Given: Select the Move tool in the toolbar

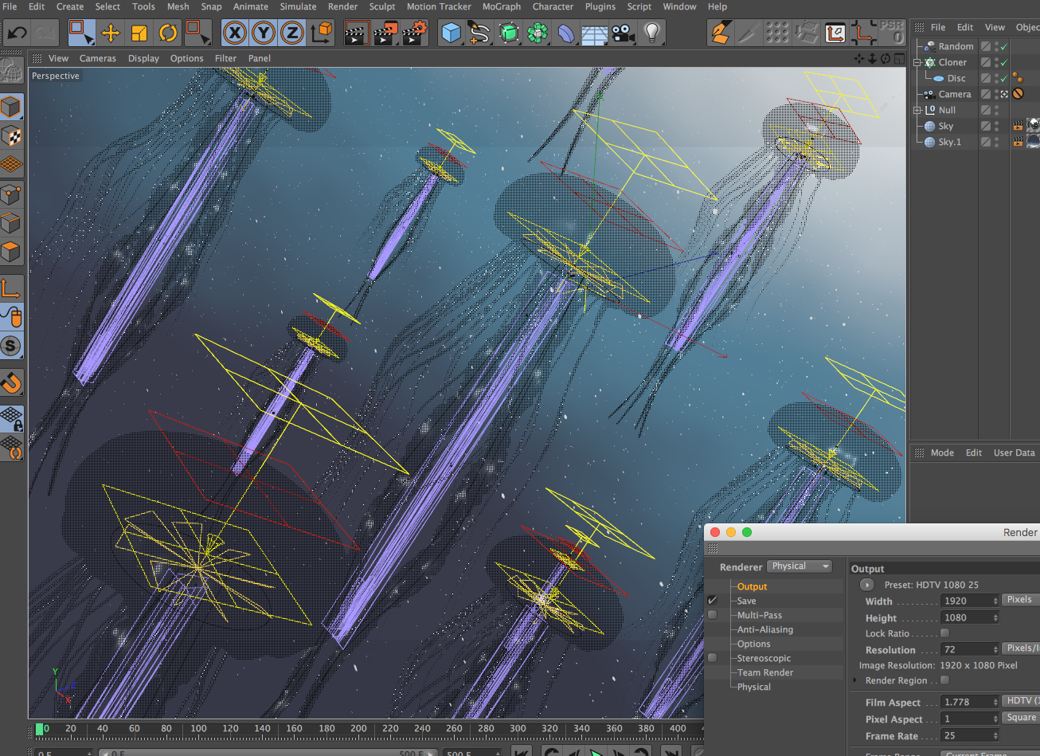Looking at the screenshot, I should click(111, 33).
